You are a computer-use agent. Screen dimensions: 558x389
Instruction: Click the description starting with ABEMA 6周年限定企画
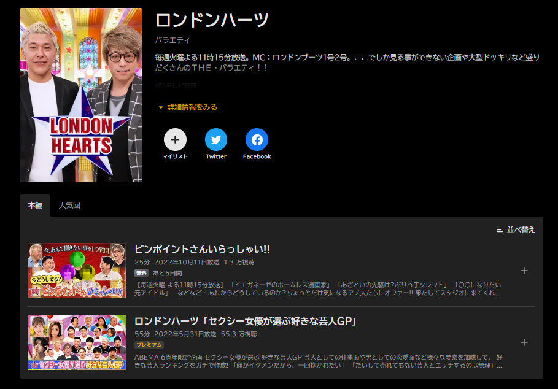pyautogui.click(x=318, y=361)
